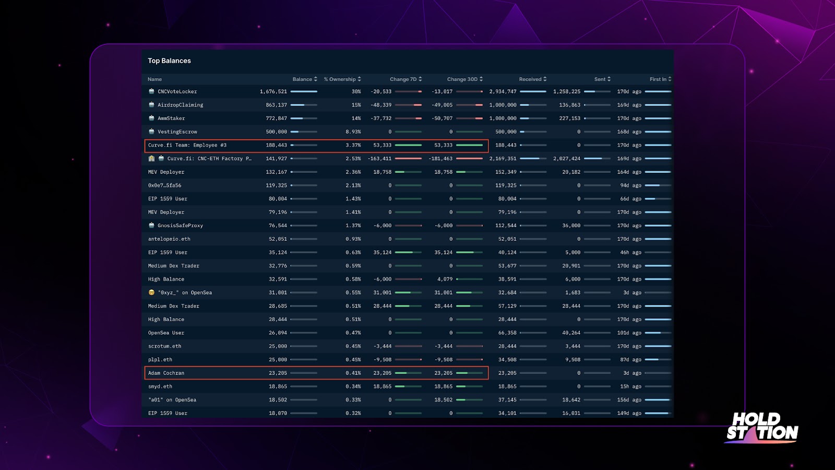The height and width of the screenshot is (470, 835).
Task: Open the AirdropClaiming address name
Action: [x=181, y=105]
